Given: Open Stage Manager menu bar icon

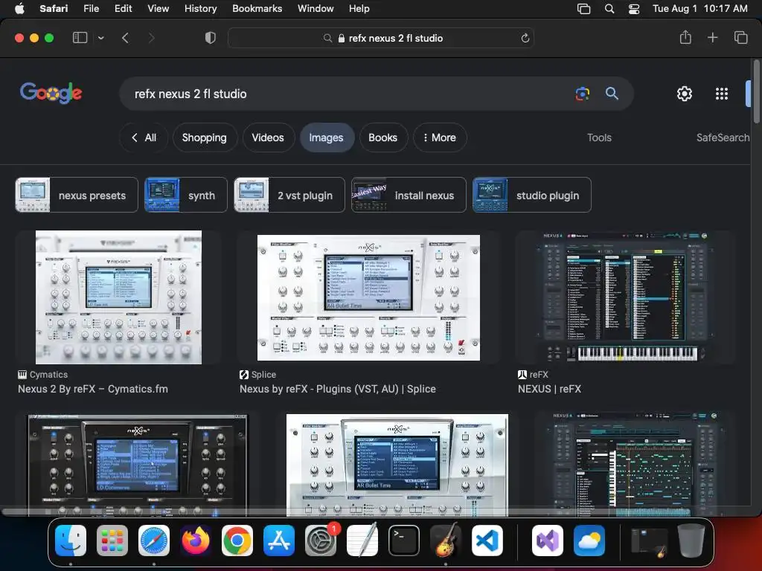Looking at the screenshot, I should click(x=583, y=8).
